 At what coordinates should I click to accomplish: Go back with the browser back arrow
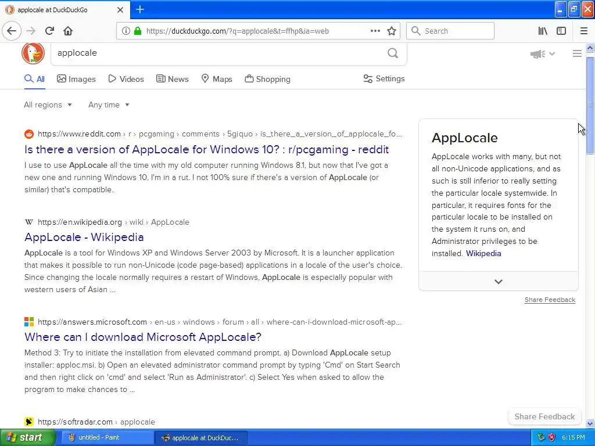(x=12, y=31)
